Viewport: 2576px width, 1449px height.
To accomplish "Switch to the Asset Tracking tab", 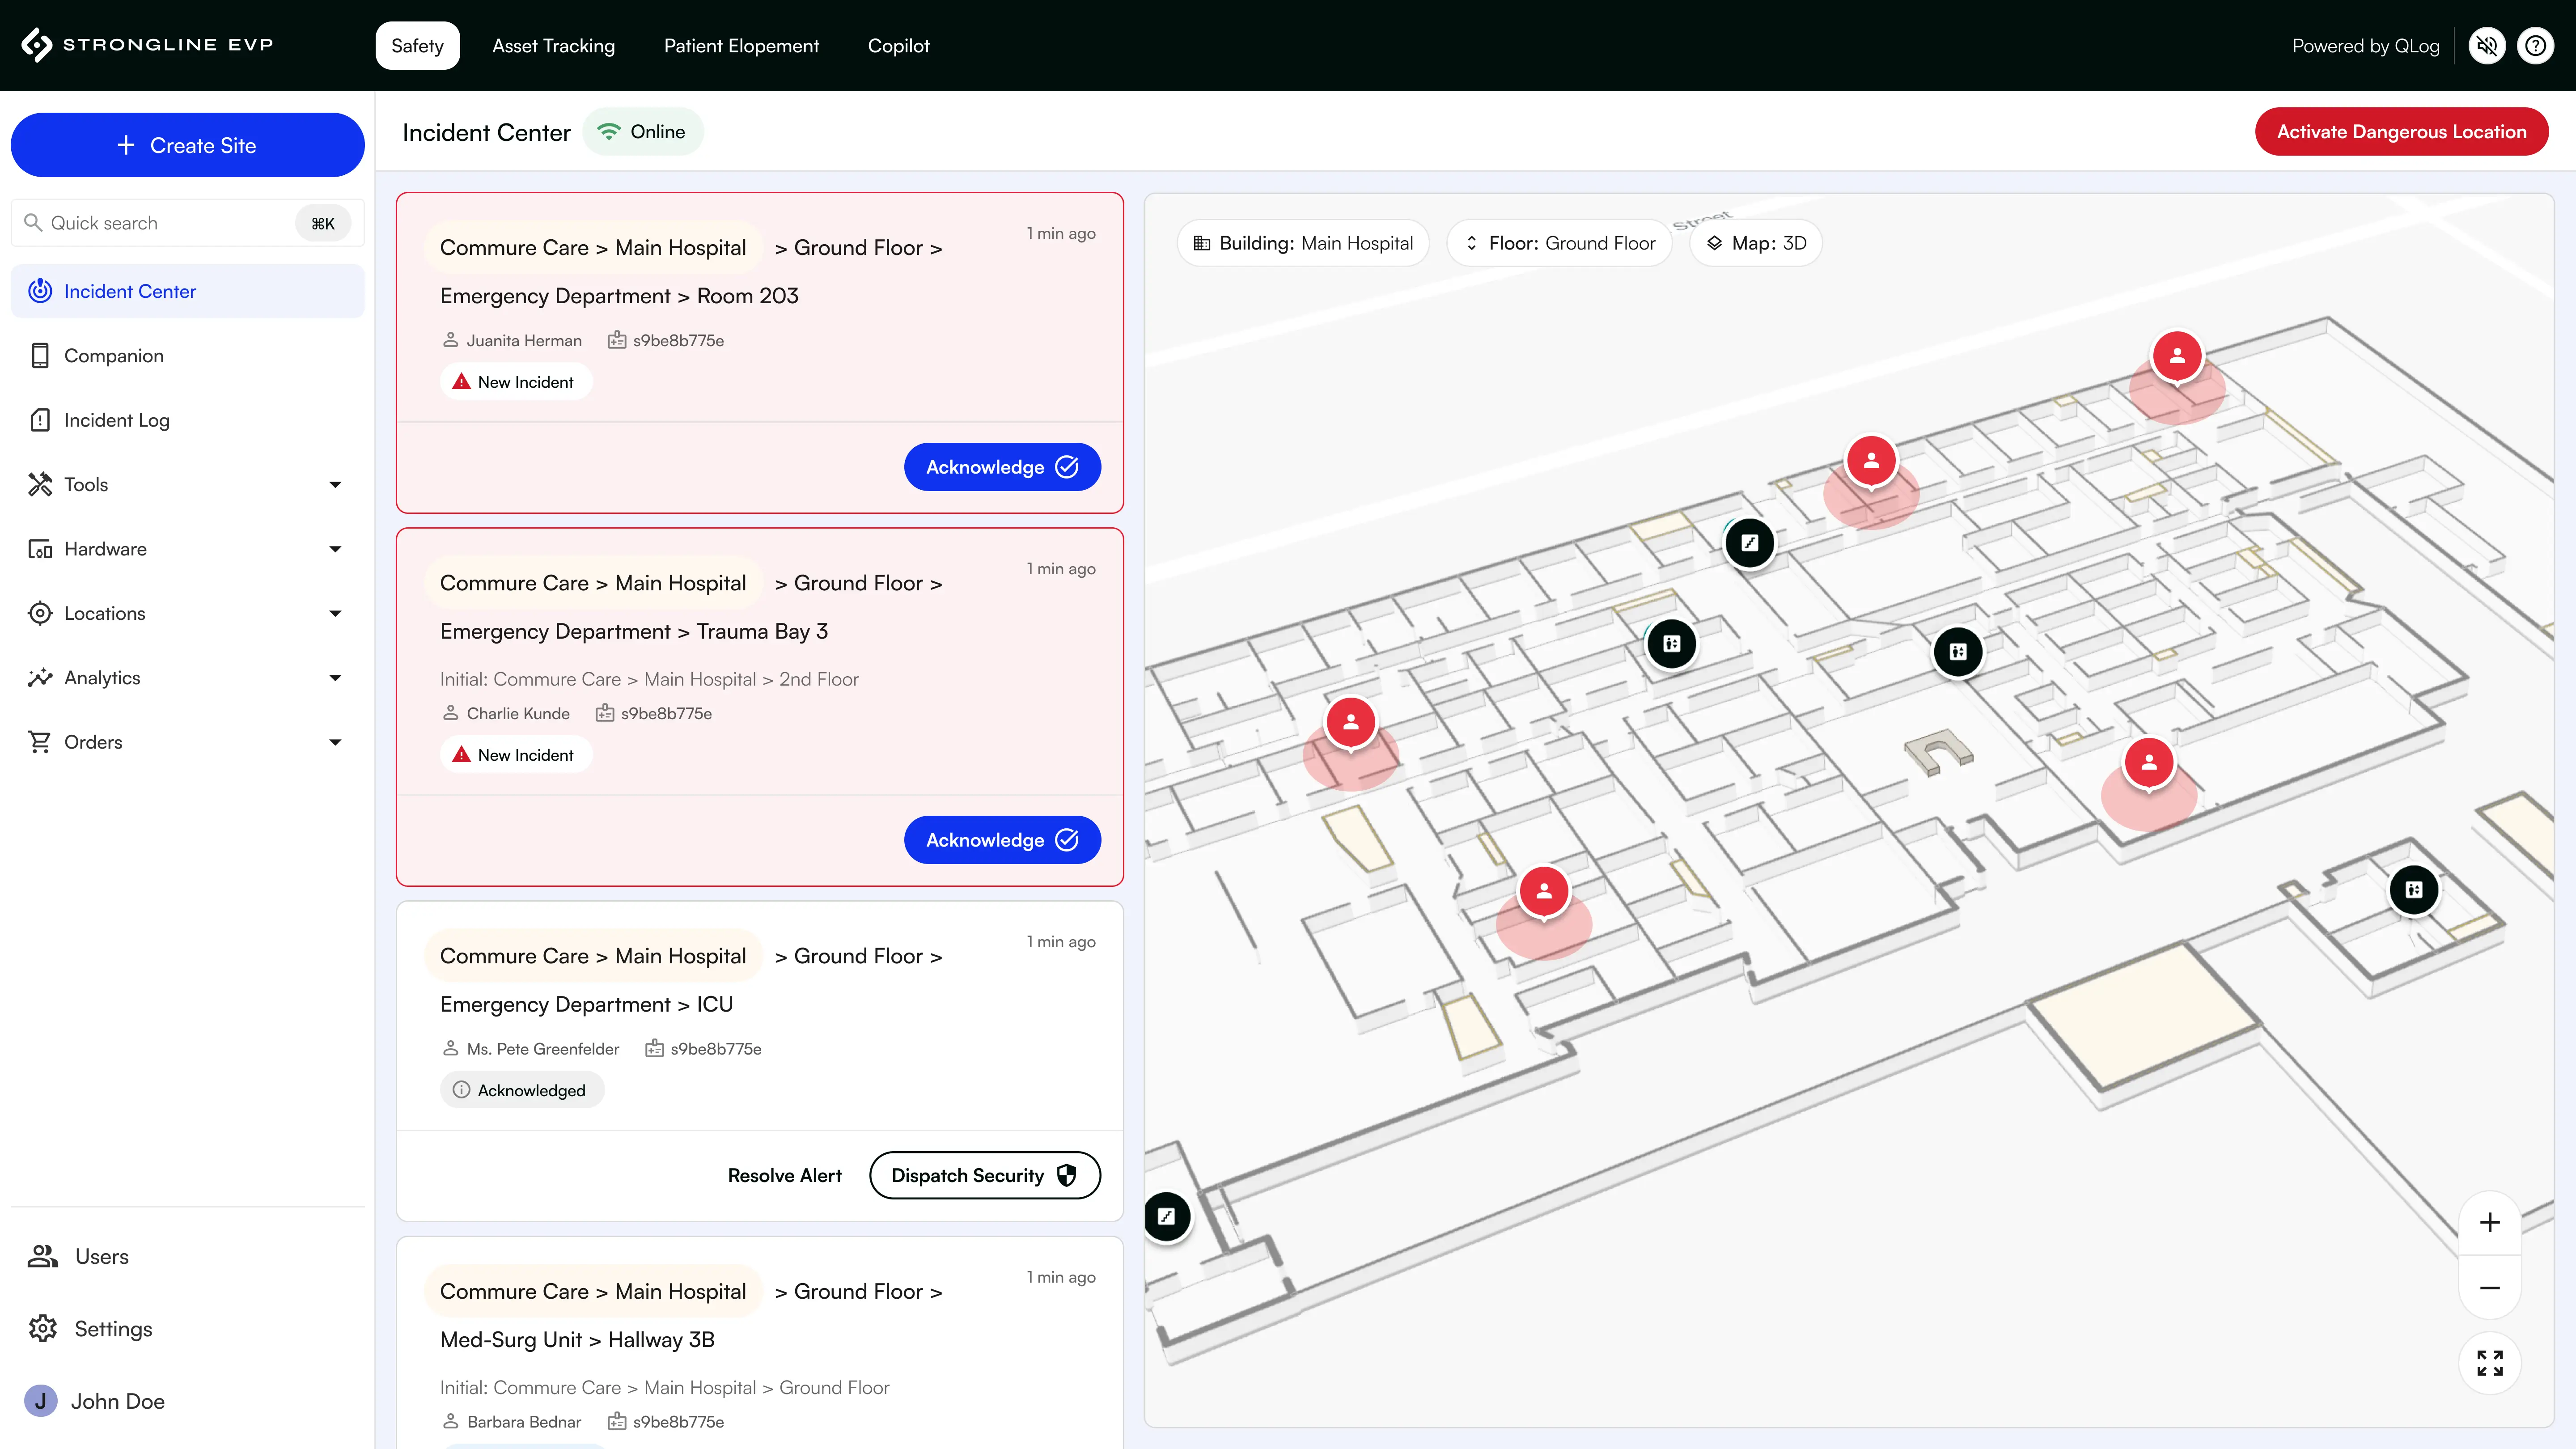I will tap(553, 46).
